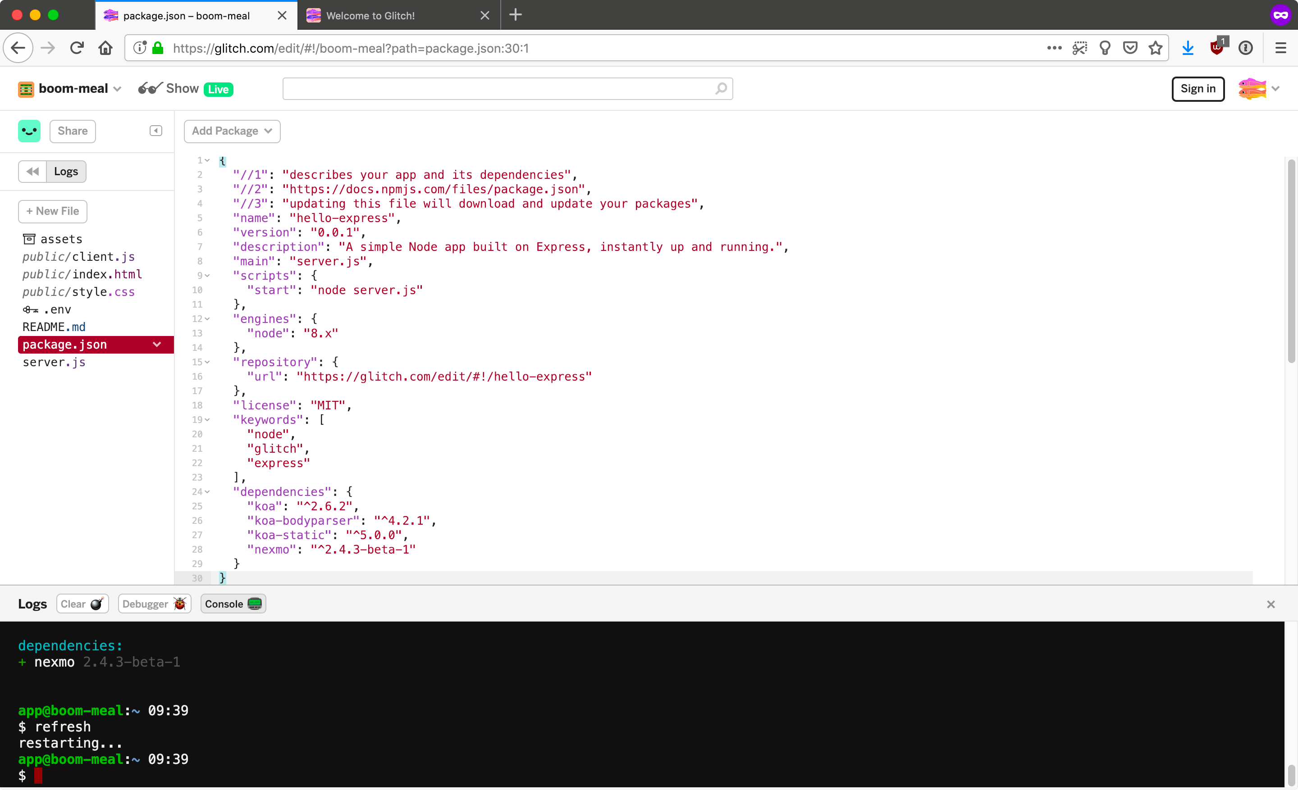
Task: Collapse the dependencies block on line 24
Action: click(x=208, y=491)
